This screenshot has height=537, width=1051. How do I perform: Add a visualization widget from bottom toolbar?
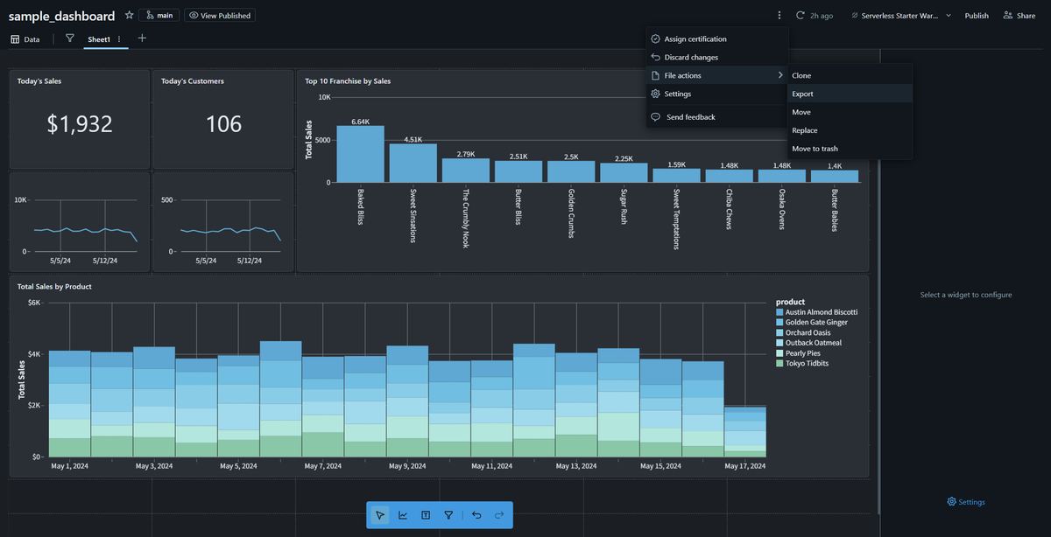(x=403, y=515)
